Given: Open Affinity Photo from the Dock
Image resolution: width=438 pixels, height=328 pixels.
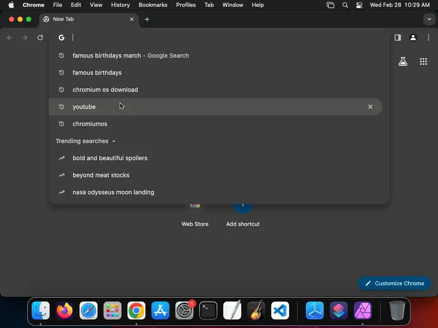Looking at the screenshot, I should coord(363,310).
